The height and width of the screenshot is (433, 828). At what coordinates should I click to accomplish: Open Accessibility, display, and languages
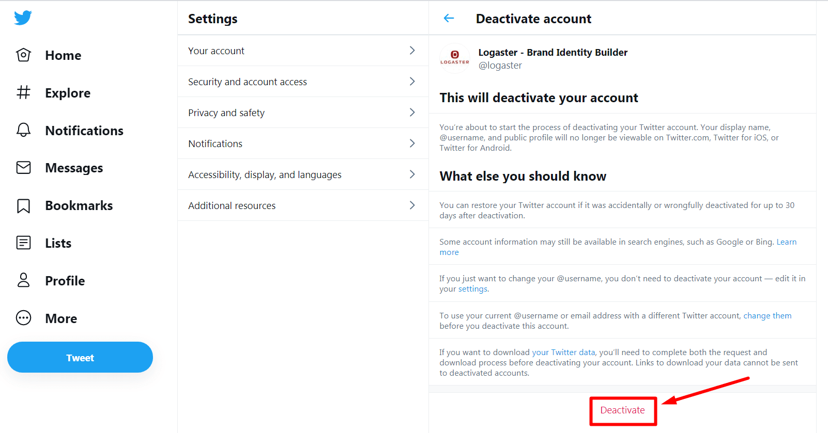coord(303,174)
